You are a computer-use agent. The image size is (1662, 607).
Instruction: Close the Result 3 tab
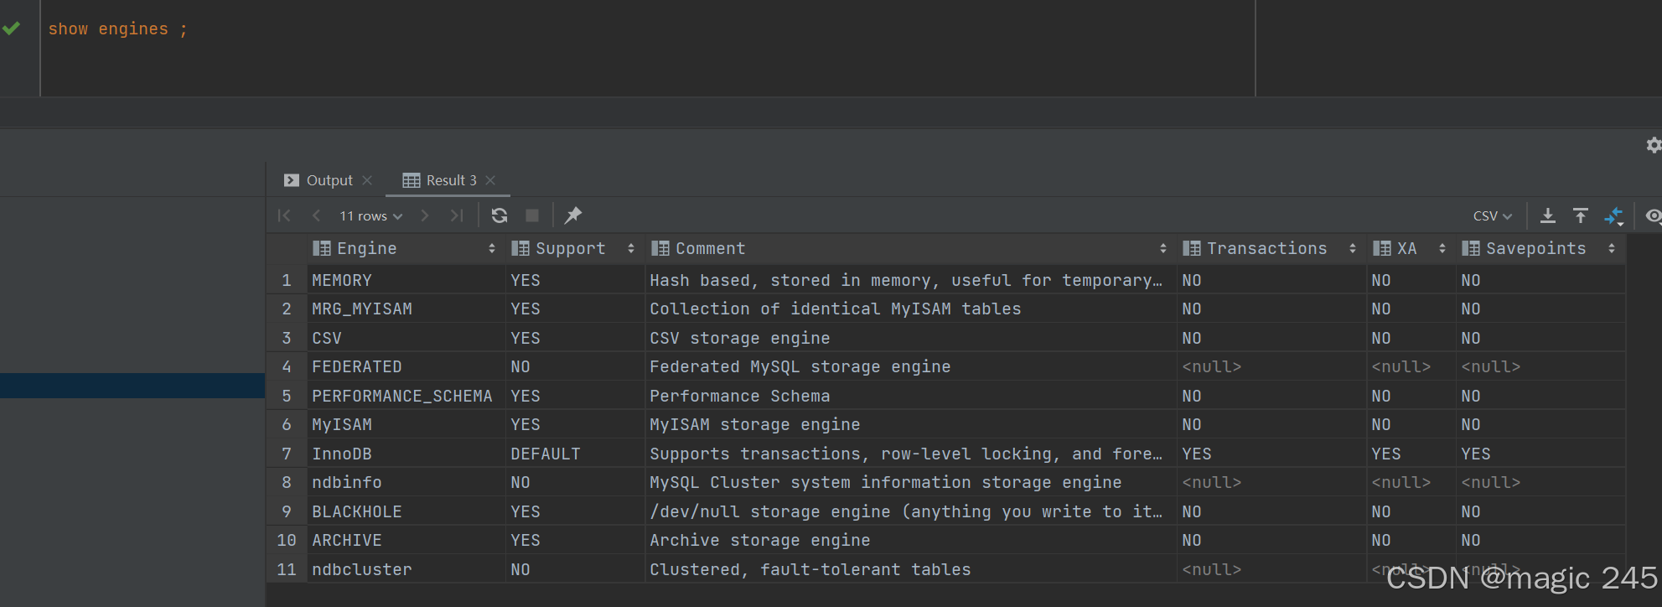(490, 180)
